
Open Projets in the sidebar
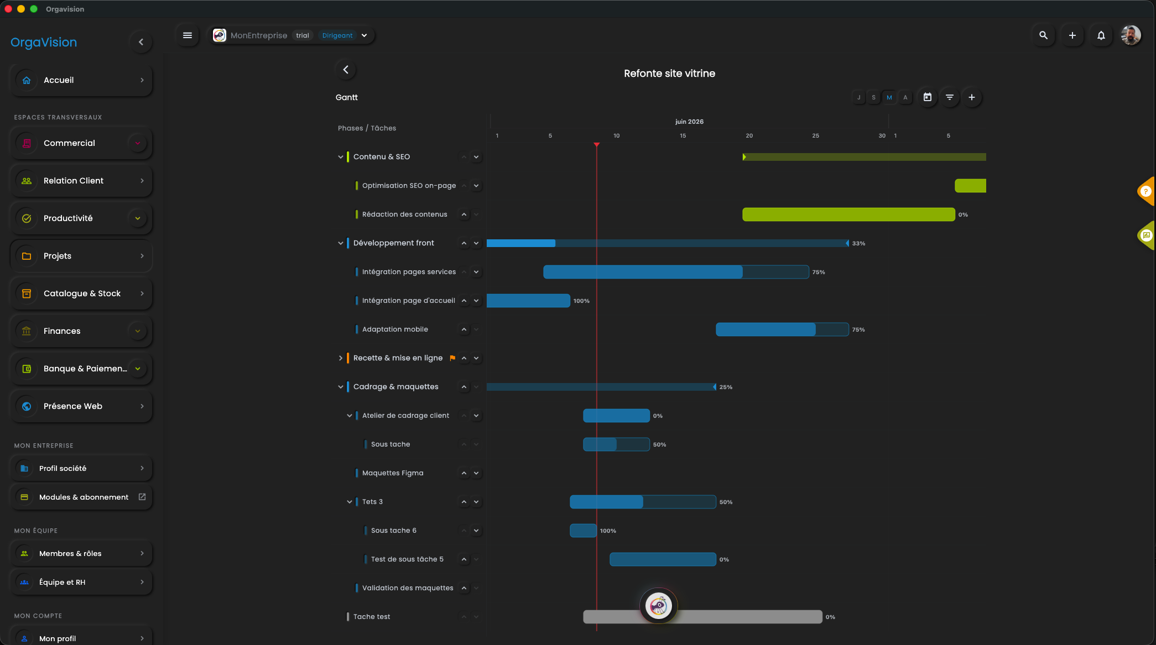81,256
